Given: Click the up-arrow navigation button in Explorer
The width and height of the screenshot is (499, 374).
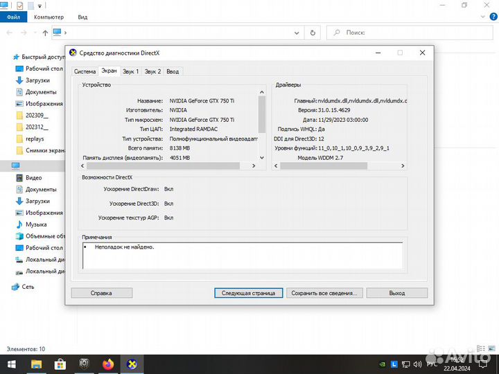Looking at the screenshot, I should click(x=45, y=33).
